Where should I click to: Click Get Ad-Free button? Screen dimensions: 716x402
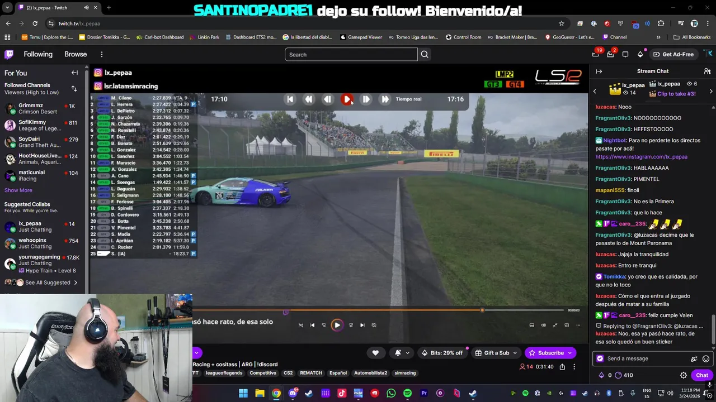673,54
